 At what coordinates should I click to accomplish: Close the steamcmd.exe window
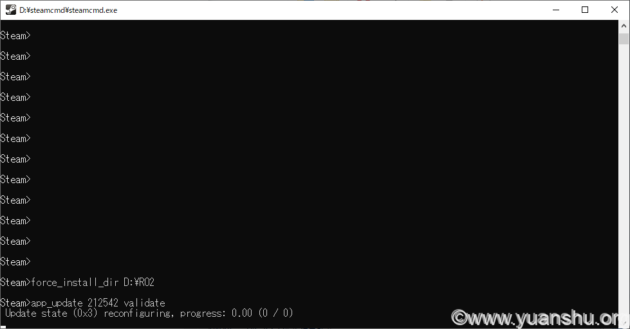(x=615, y=10)
